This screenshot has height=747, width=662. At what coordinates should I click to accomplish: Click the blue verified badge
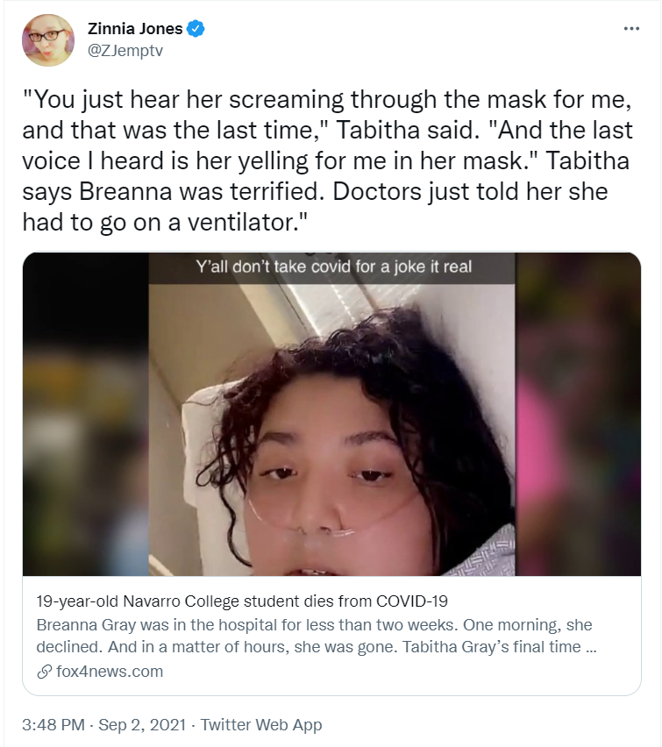(196, 29)
